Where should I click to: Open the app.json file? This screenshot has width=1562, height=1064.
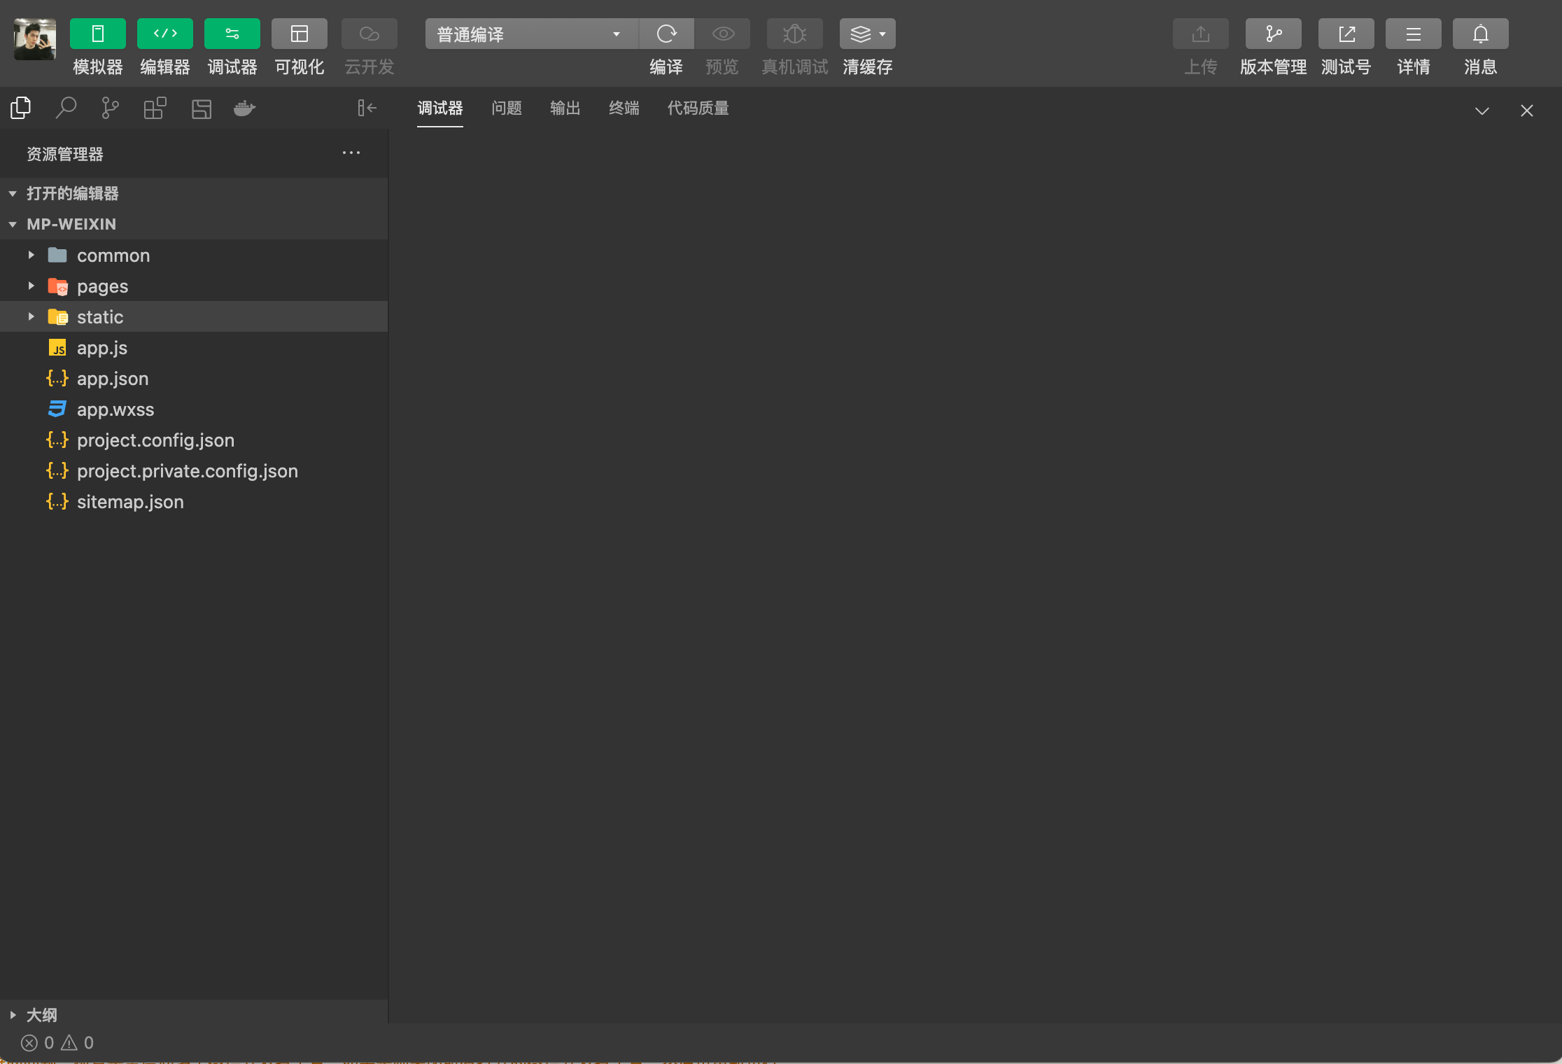tap(113, 379)
